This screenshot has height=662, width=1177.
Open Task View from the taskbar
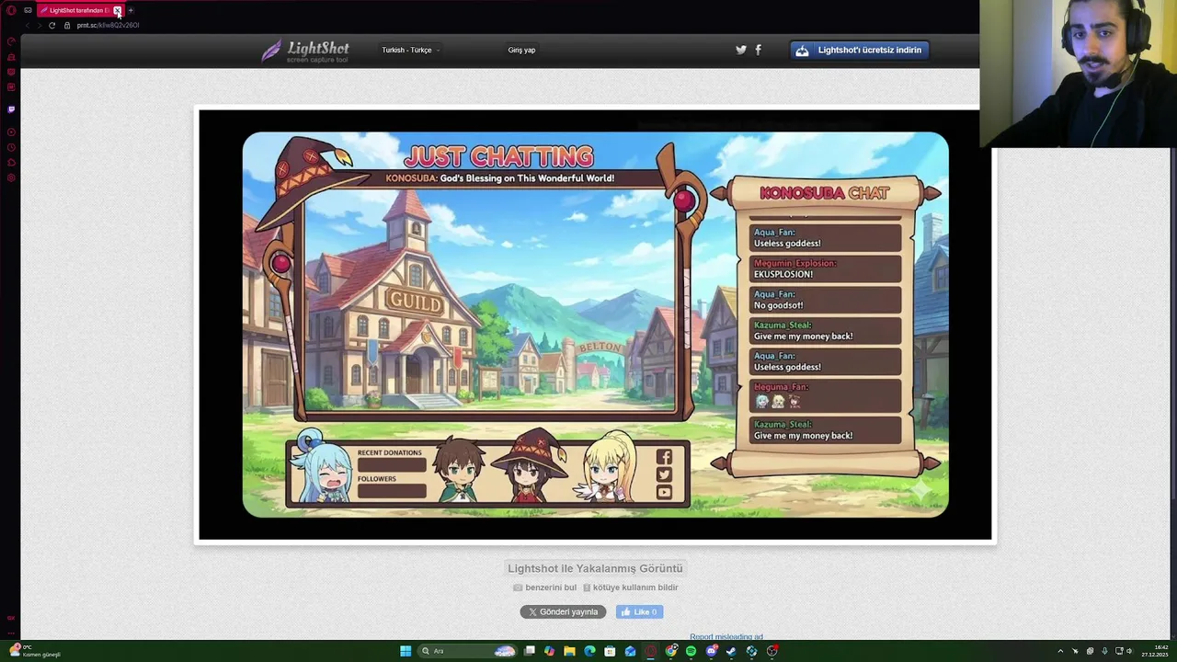(529, 651)
